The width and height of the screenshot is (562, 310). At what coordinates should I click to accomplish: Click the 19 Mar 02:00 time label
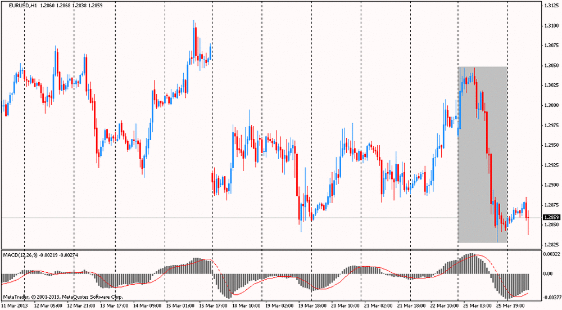[279, 306]
